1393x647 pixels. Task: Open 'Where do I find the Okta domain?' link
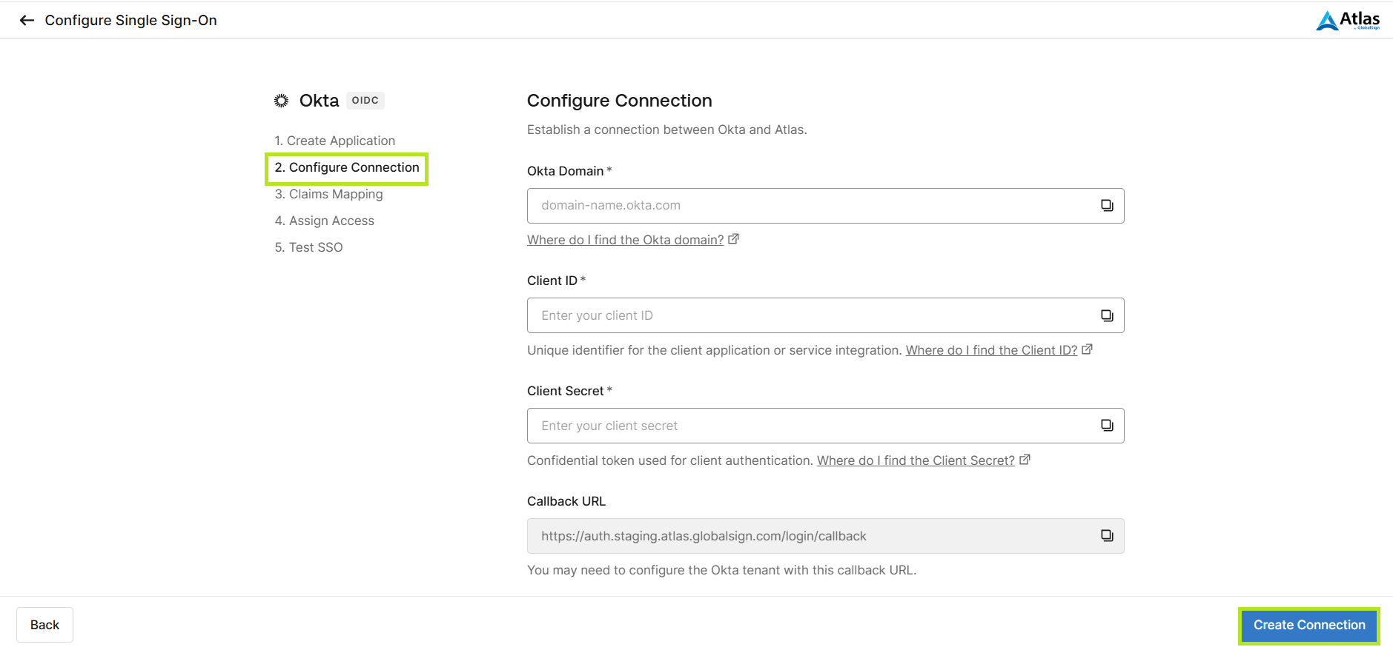626,240
